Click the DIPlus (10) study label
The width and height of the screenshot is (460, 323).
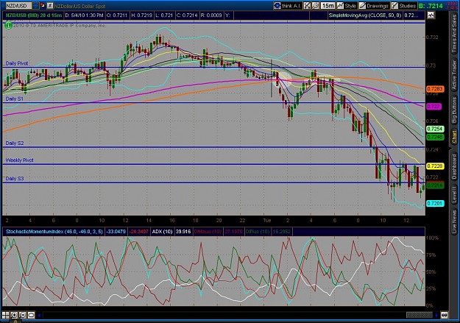[x=258, y=232]
